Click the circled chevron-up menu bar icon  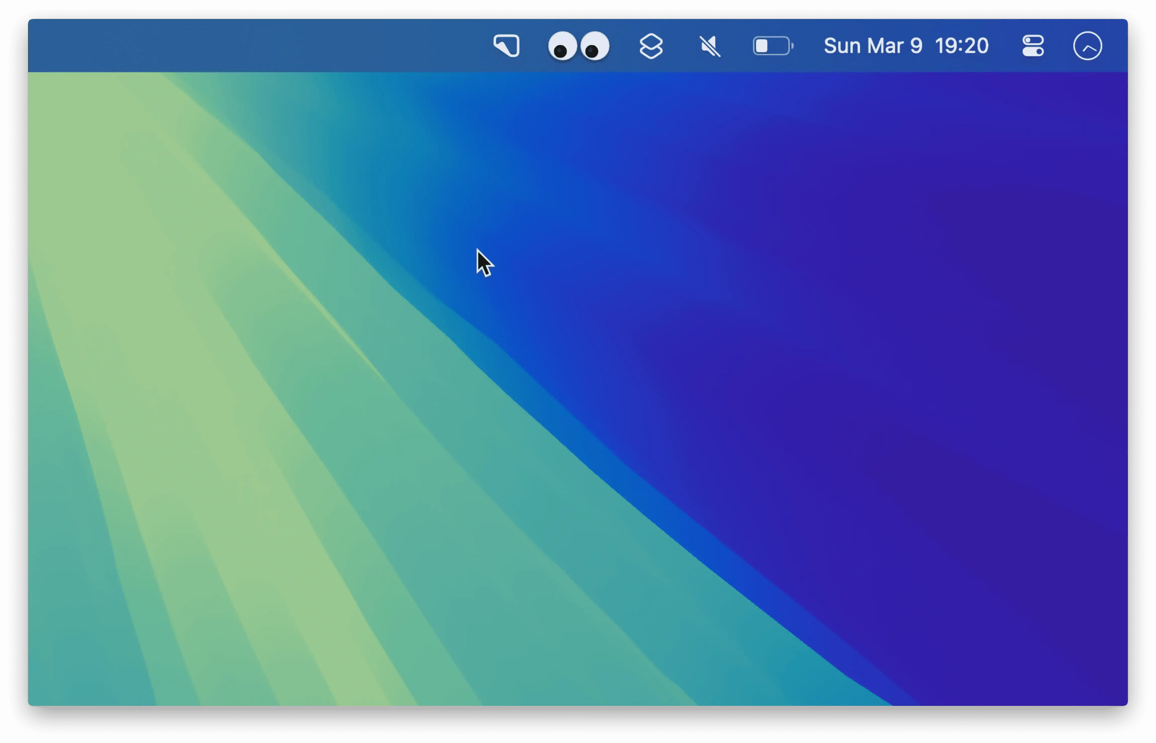coord(1088,46)
